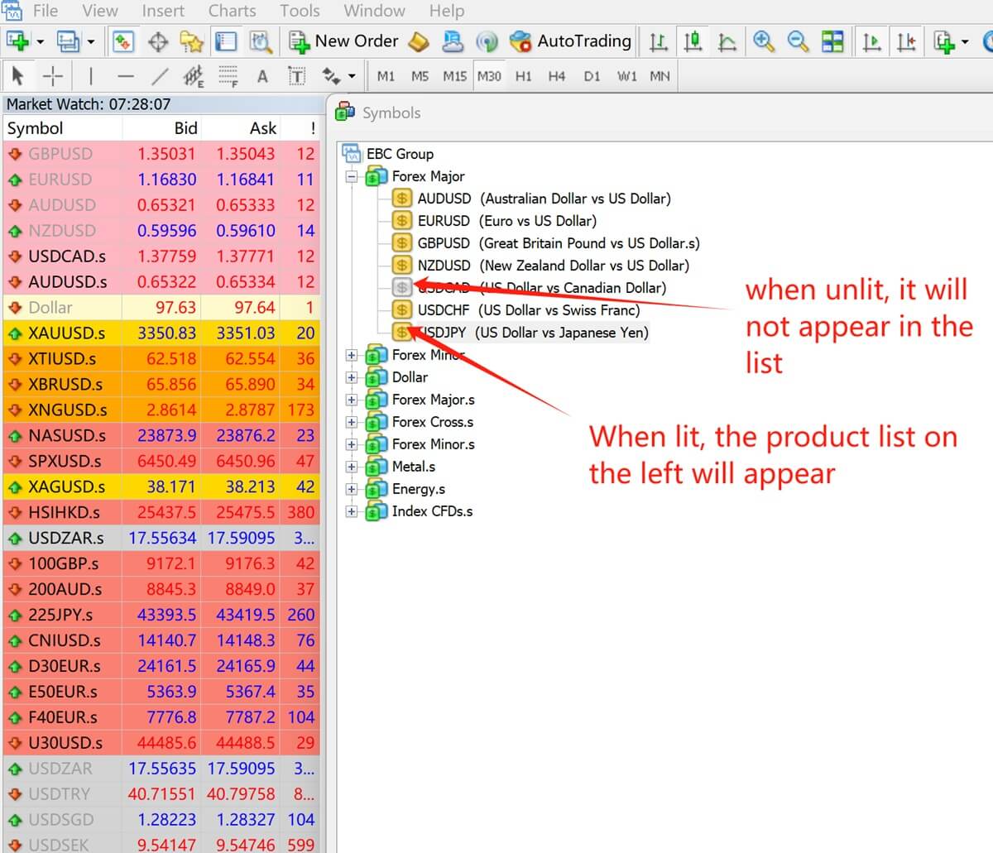Collapse the Forex Major tree node
The image size is (993, 853).
[352, 176]
